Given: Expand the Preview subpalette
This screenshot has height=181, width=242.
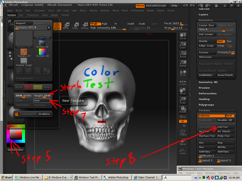Looking at the screenshot, I should [204, 88].
